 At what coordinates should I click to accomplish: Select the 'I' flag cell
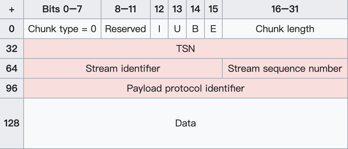pyautogui.click(x=159, y=29)
